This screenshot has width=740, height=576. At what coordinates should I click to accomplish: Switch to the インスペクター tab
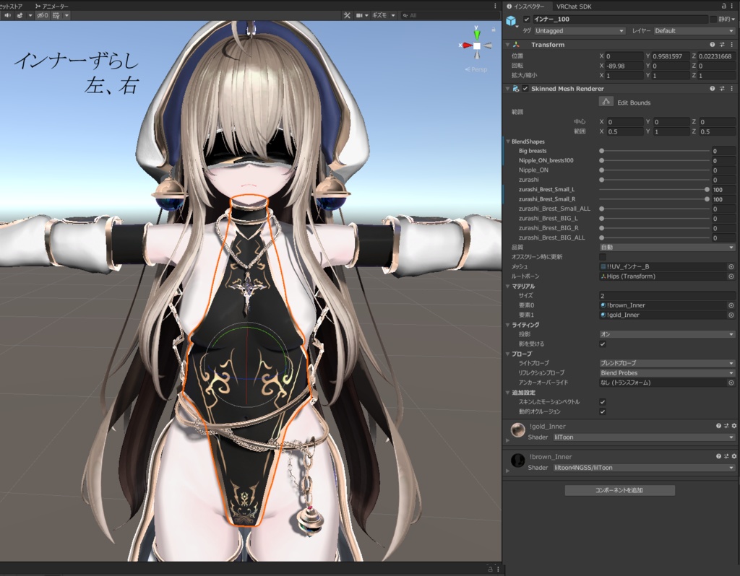525,6
